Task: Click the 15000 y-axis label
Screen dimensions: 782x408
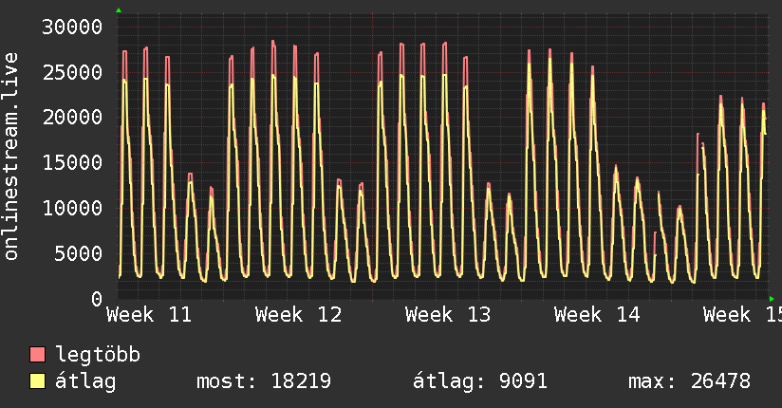Action: click(72, 162)
